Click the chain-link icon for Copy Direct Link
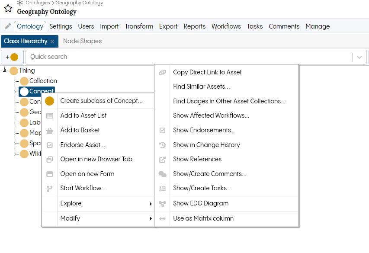Viewport: 369px width, 253px height. 162,72
